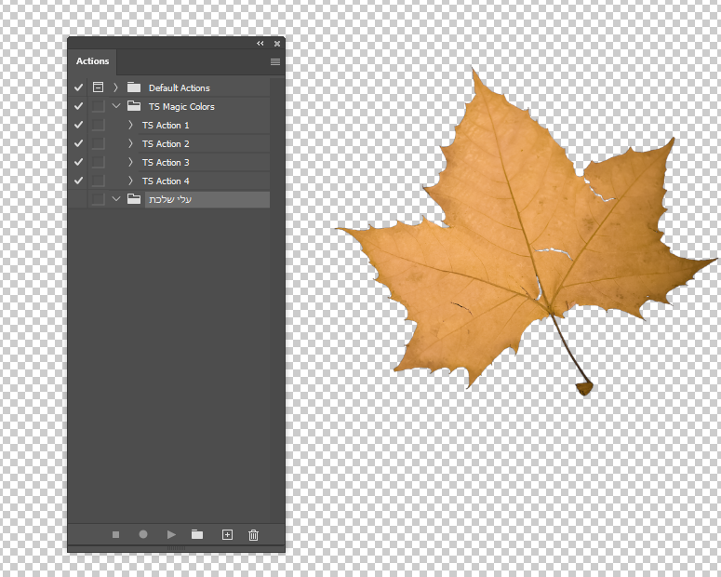Toggle dialog icon for Default Actions
This screenshot has width=721, height=577.
tap(98, 87)
